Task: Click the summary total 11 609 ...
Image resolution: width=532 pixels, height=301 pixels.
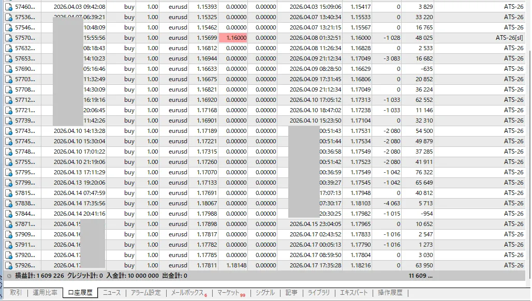Action: pos(421,276)
